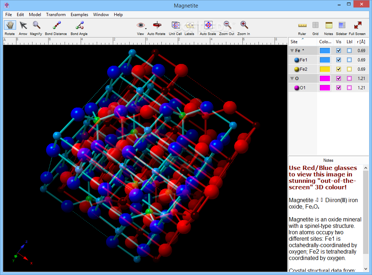372x275 pixels.
Task: Click the View eye icon
Action: [140, 25]
